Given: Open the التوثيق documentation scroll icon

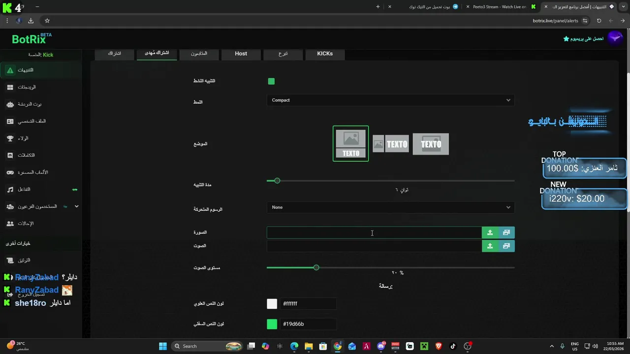Looking at the screenshot, I should 10,260.
